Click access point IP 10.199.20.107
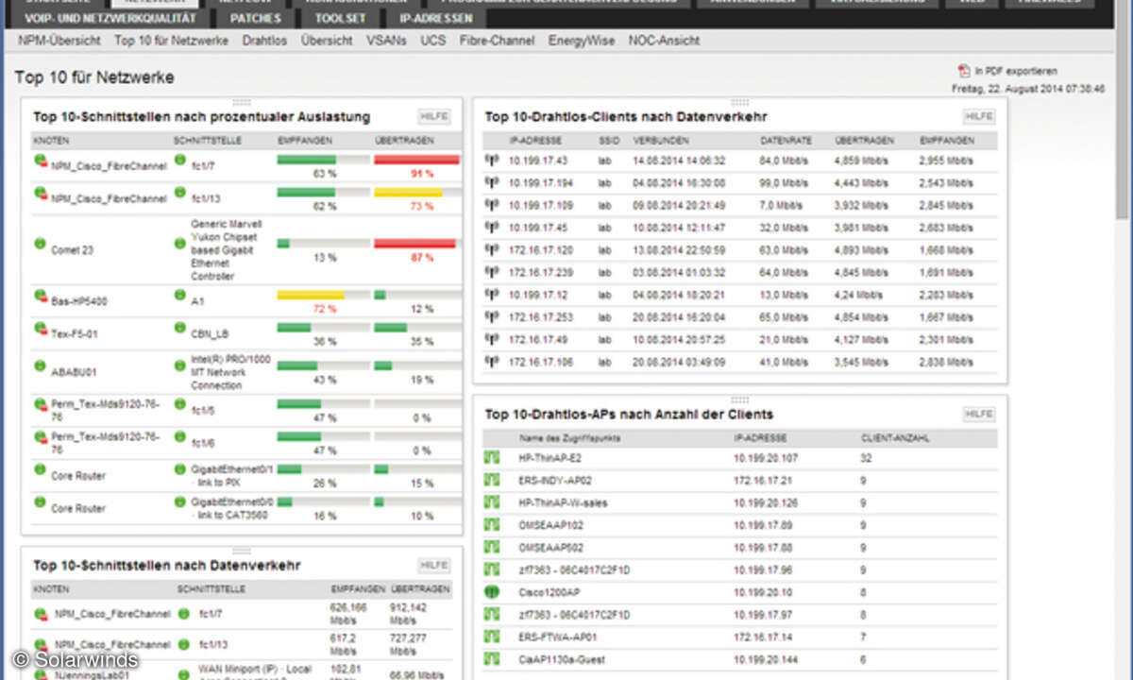Image resolution: width=1133 pixels, height=680 pixels. (766, 458)
